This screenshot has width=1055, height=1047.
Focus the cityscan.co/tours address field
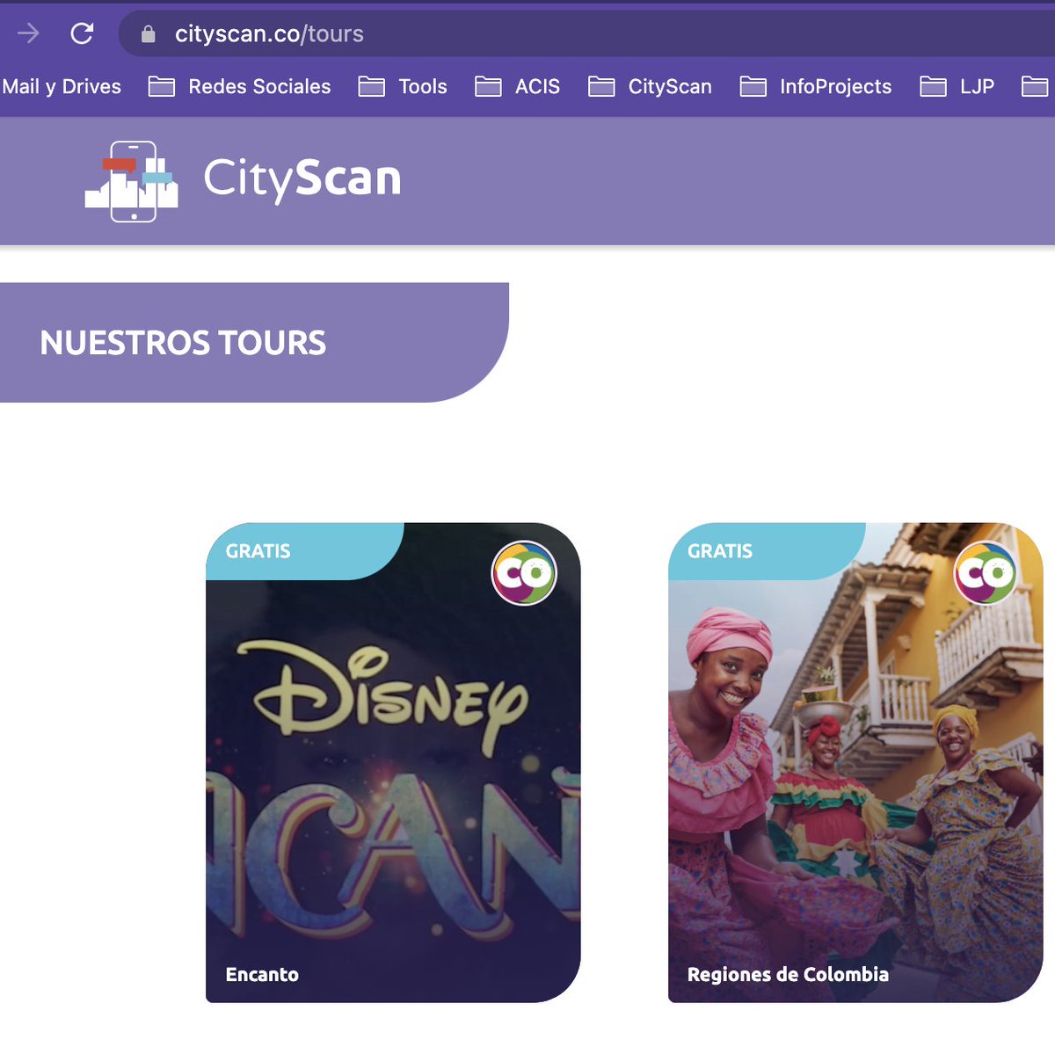pyautogui.click(x=586, y=33)
